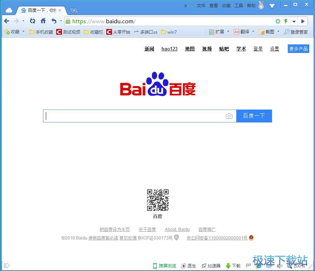Click the Baidu logo
Image resolution: width=315 pixels, height=271 pixels.
pos(158,84)
